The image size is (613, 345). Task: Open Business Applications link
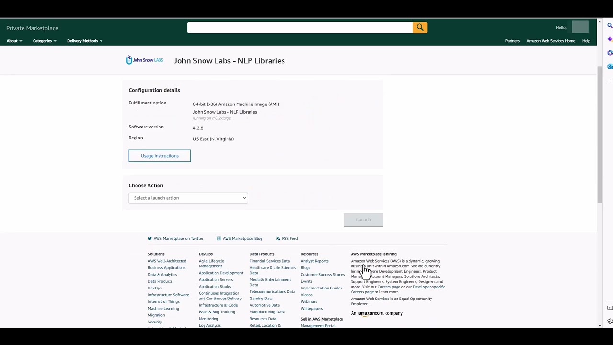click(167, 268)
